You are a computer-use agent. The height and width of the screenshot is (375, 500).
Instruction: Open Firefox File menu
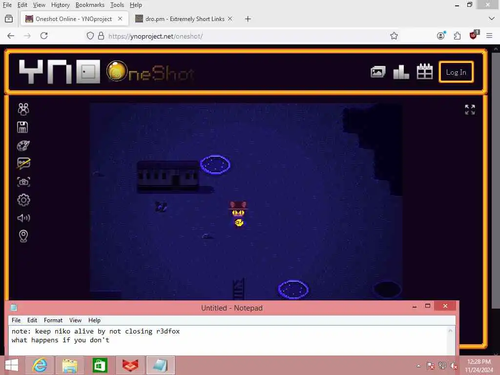click(x=7, y=5)
